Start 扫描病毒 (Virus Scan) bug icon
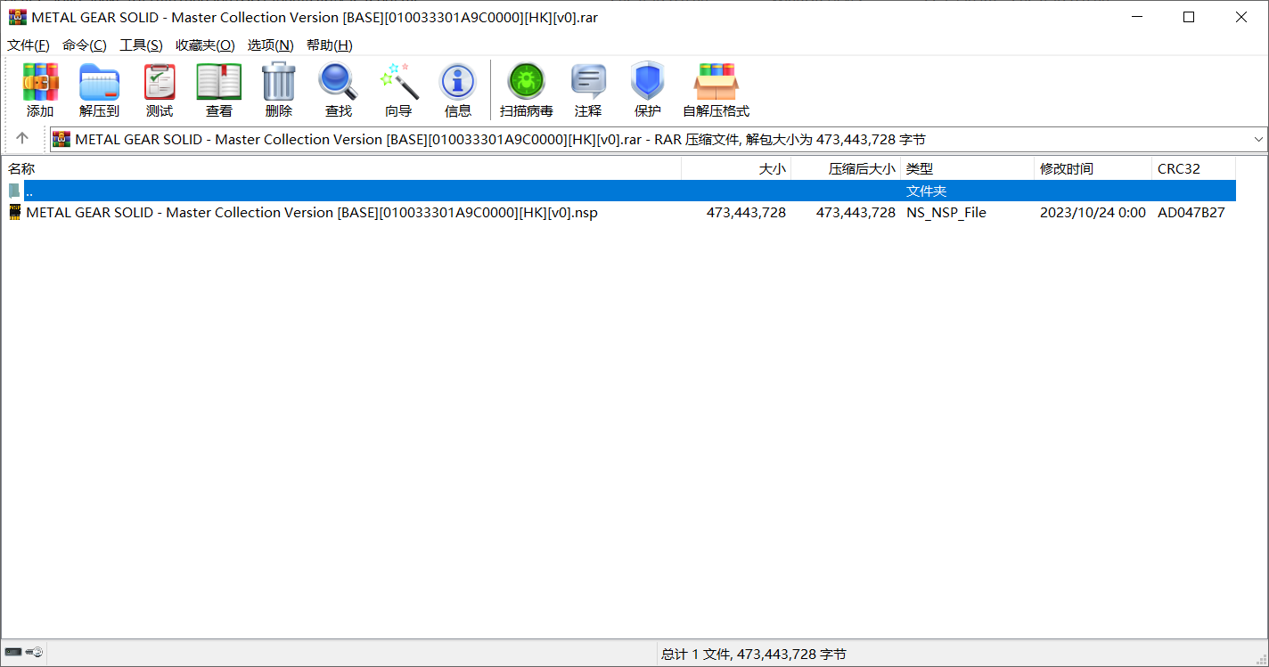The height and width of the screenshot is (667, 1269). pyautogui.click(x=526, y=83)
